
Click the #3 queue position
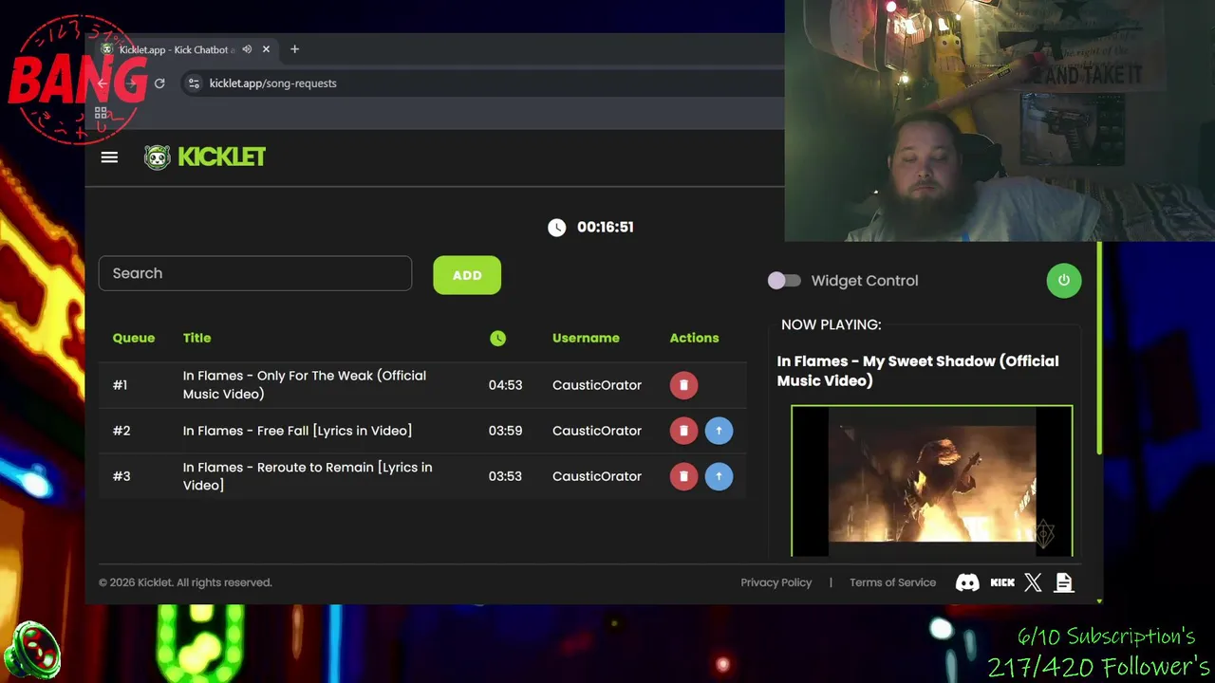pos(121,476)
